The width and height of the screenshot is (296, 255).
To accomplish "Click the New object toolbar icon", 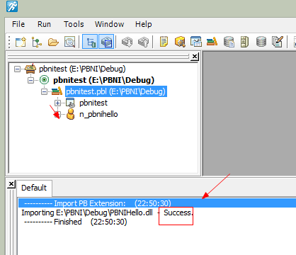I will click(x=21, y=42).
